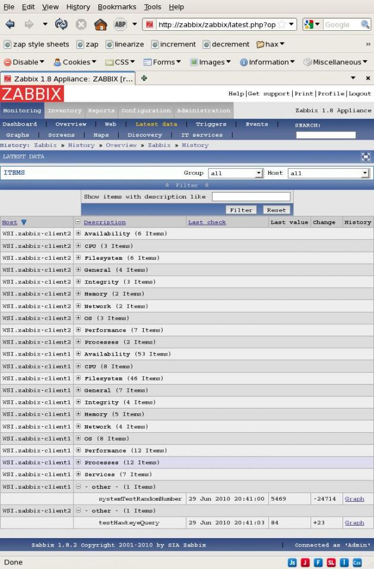Open the browser home page icon
Screen dimensions: 374x569
click(x=100, y=24)
